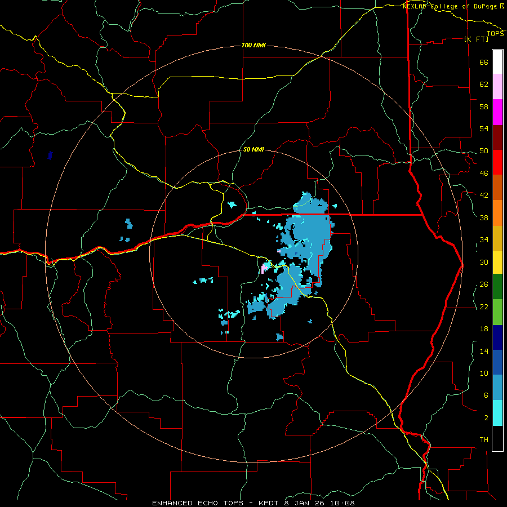Screen dimensions: 507x507
Task: Click the 62 legend value
Action: [x=484, y=84]
